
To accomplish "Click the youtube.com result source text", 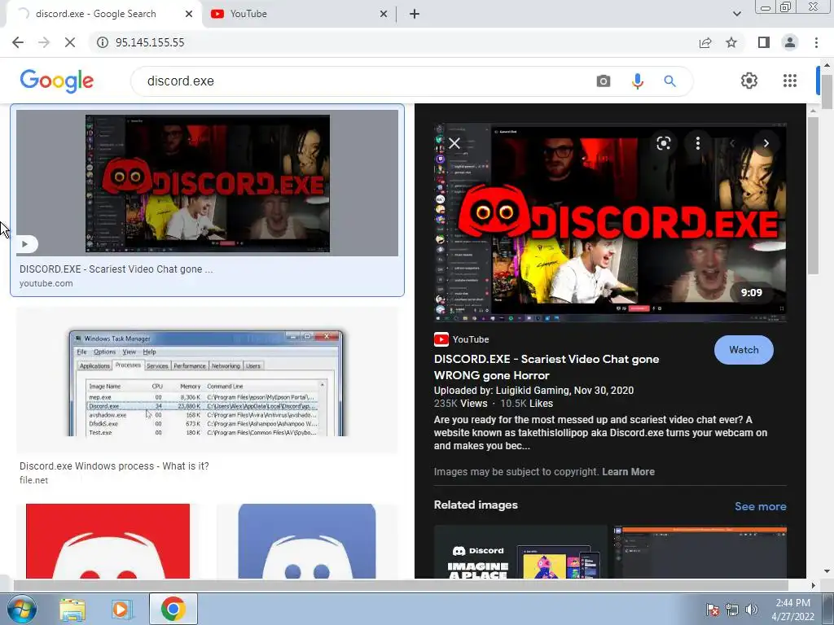I will click(46, 283).
